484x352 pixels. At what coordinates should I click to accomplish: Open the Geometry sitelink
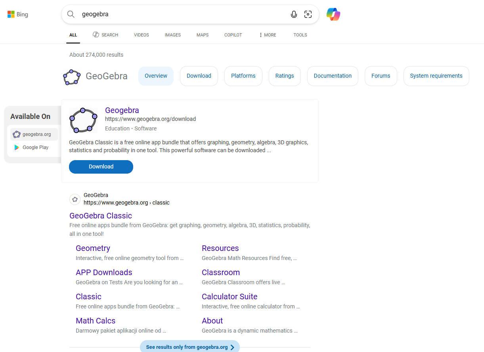click(93, 248)
